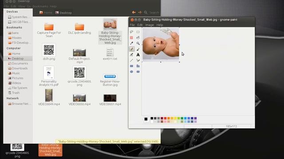Screen dimensions: 284x159
Task: Open Downloads in the sidebar
Action: tap(18, 68)
